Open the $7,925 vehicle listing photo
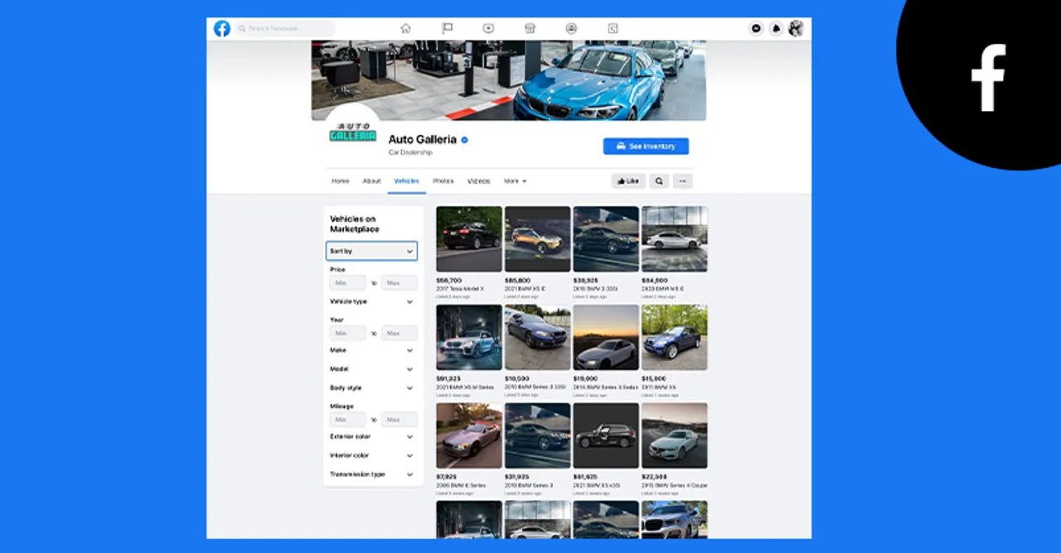This screenshot has width=1061, height=553. tap(469, 435)
